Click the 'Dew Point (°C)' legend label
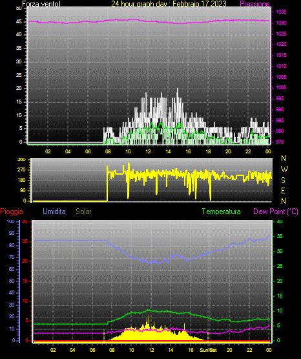The height and width of the screenshot is (359, 301). 276,212
